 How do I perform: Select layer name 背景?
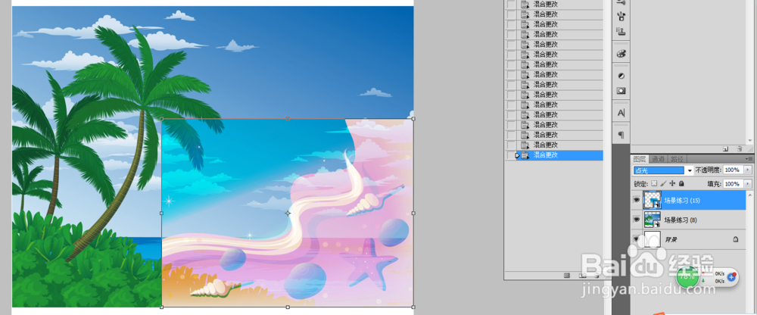[670, 239]
